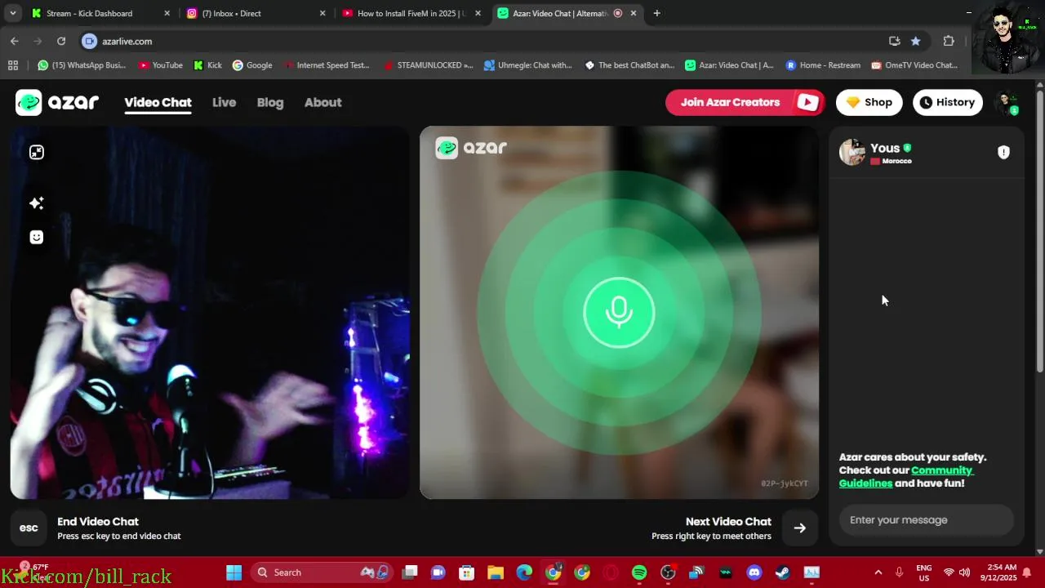
Task: Click the browser back arrow
Action: click(15, 41)
